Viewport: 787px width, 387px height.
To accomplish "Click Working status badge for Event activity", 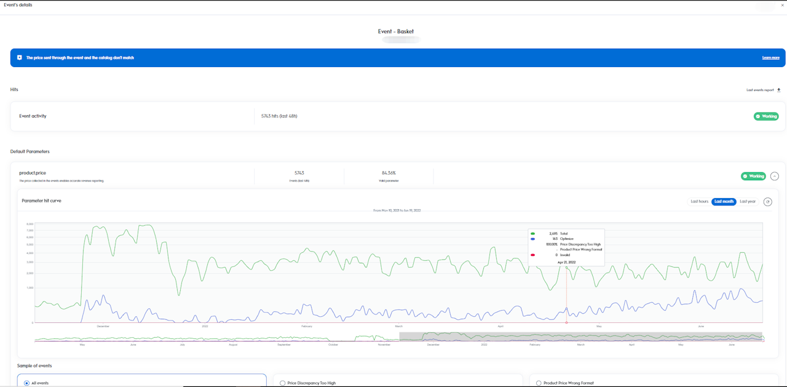I will (x=765, y=116).
